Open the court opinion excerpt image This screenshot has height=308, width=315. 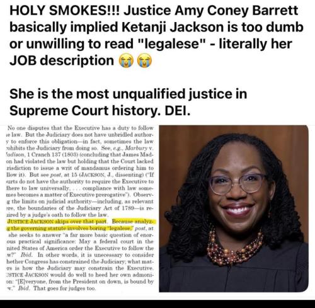click(81, 208)
